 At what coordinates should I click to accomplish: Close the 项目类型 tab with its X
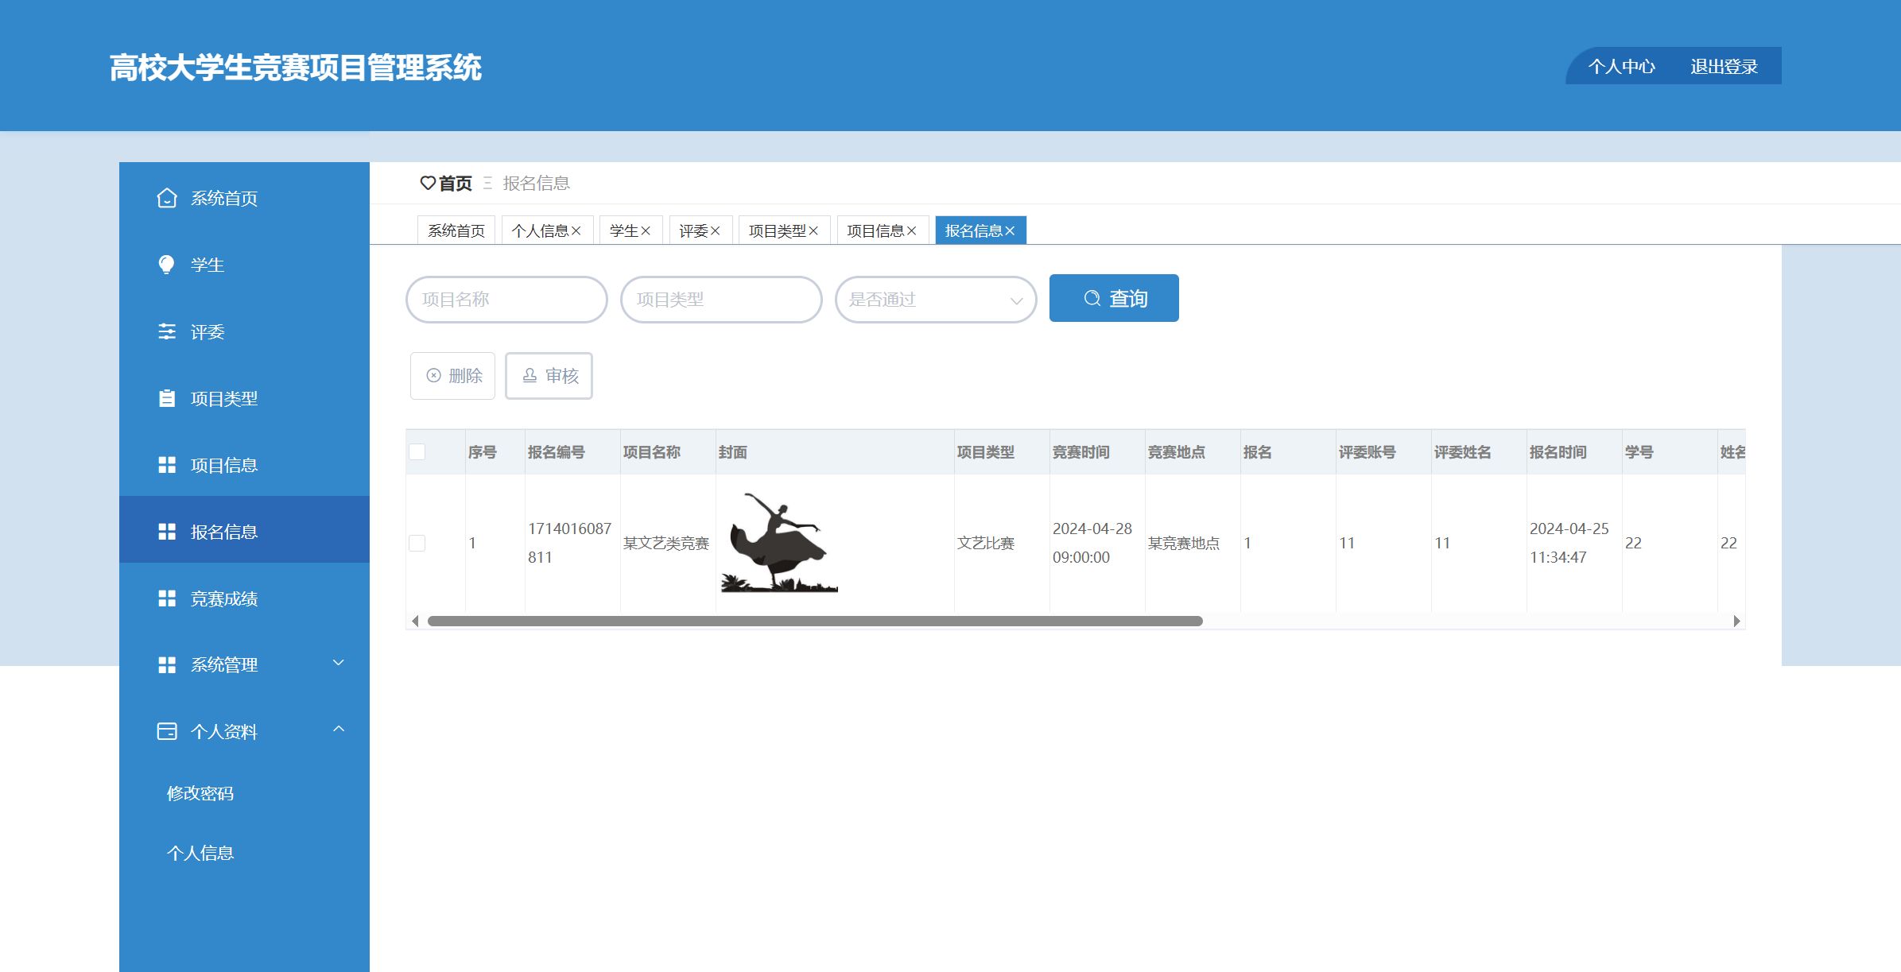[x=813, y=230]
